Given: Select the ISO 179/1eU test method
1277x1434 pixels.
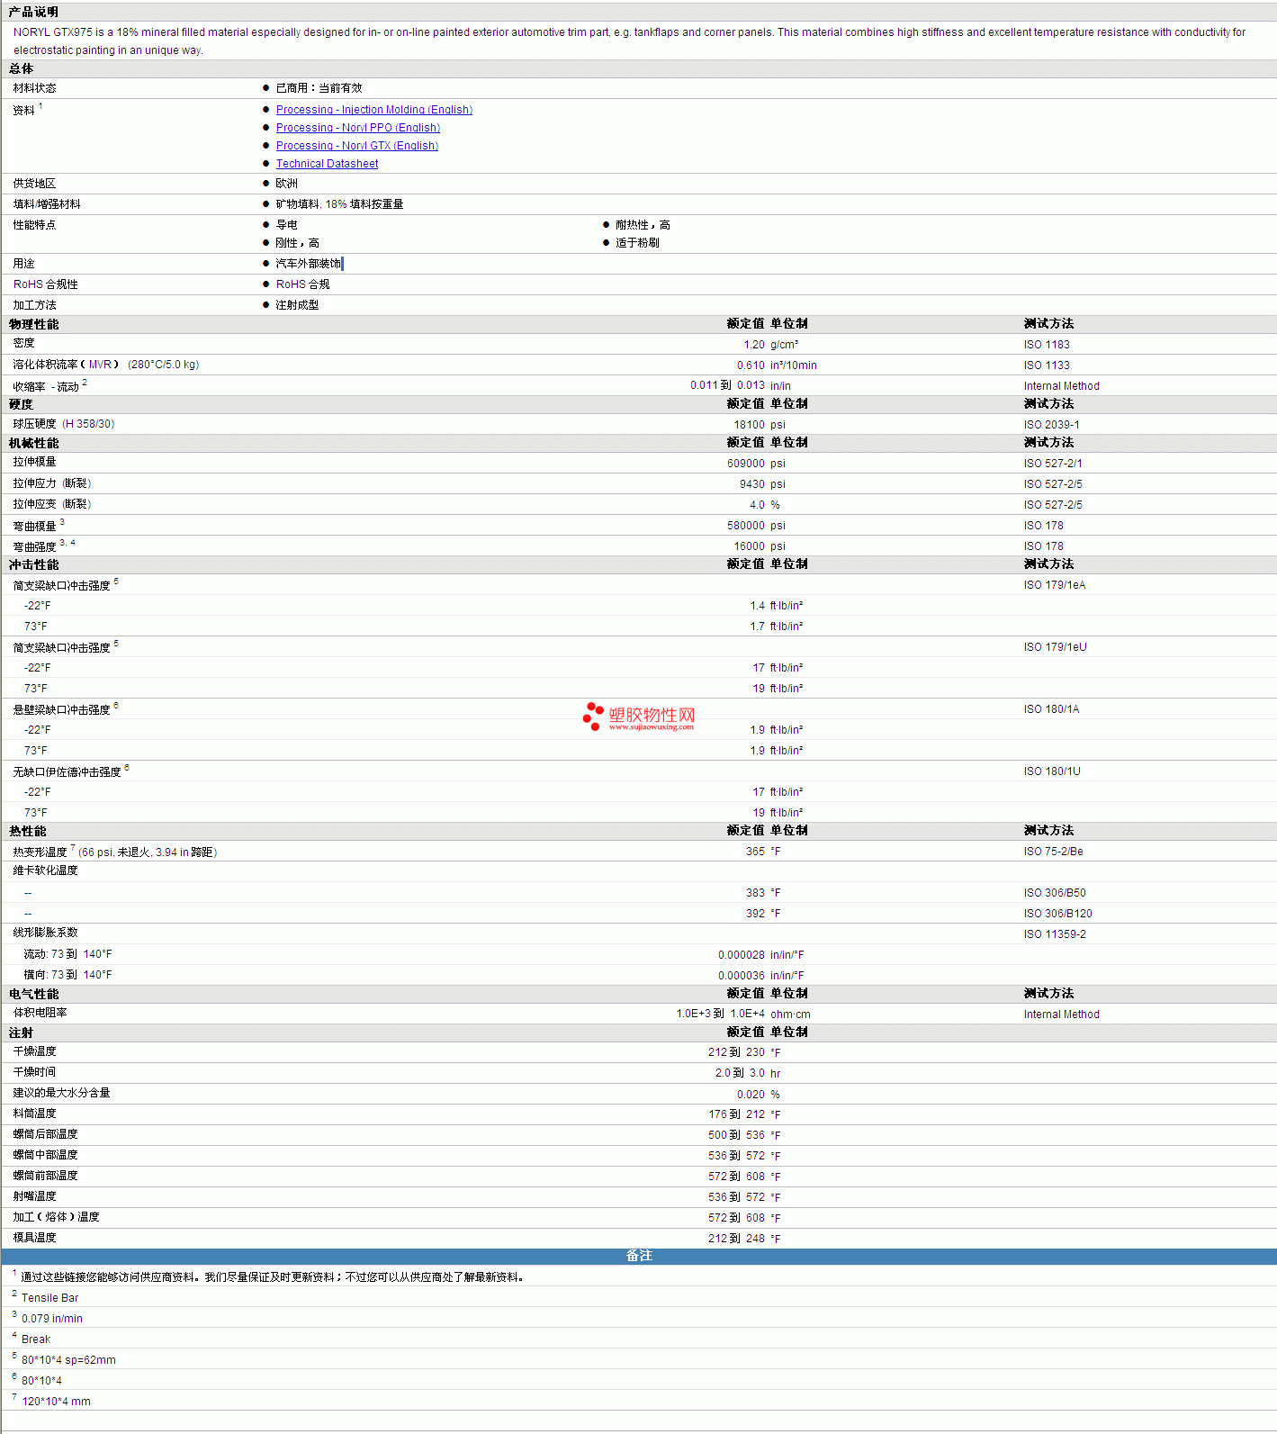Looking at the screenshot, I should click(1055, 647).
